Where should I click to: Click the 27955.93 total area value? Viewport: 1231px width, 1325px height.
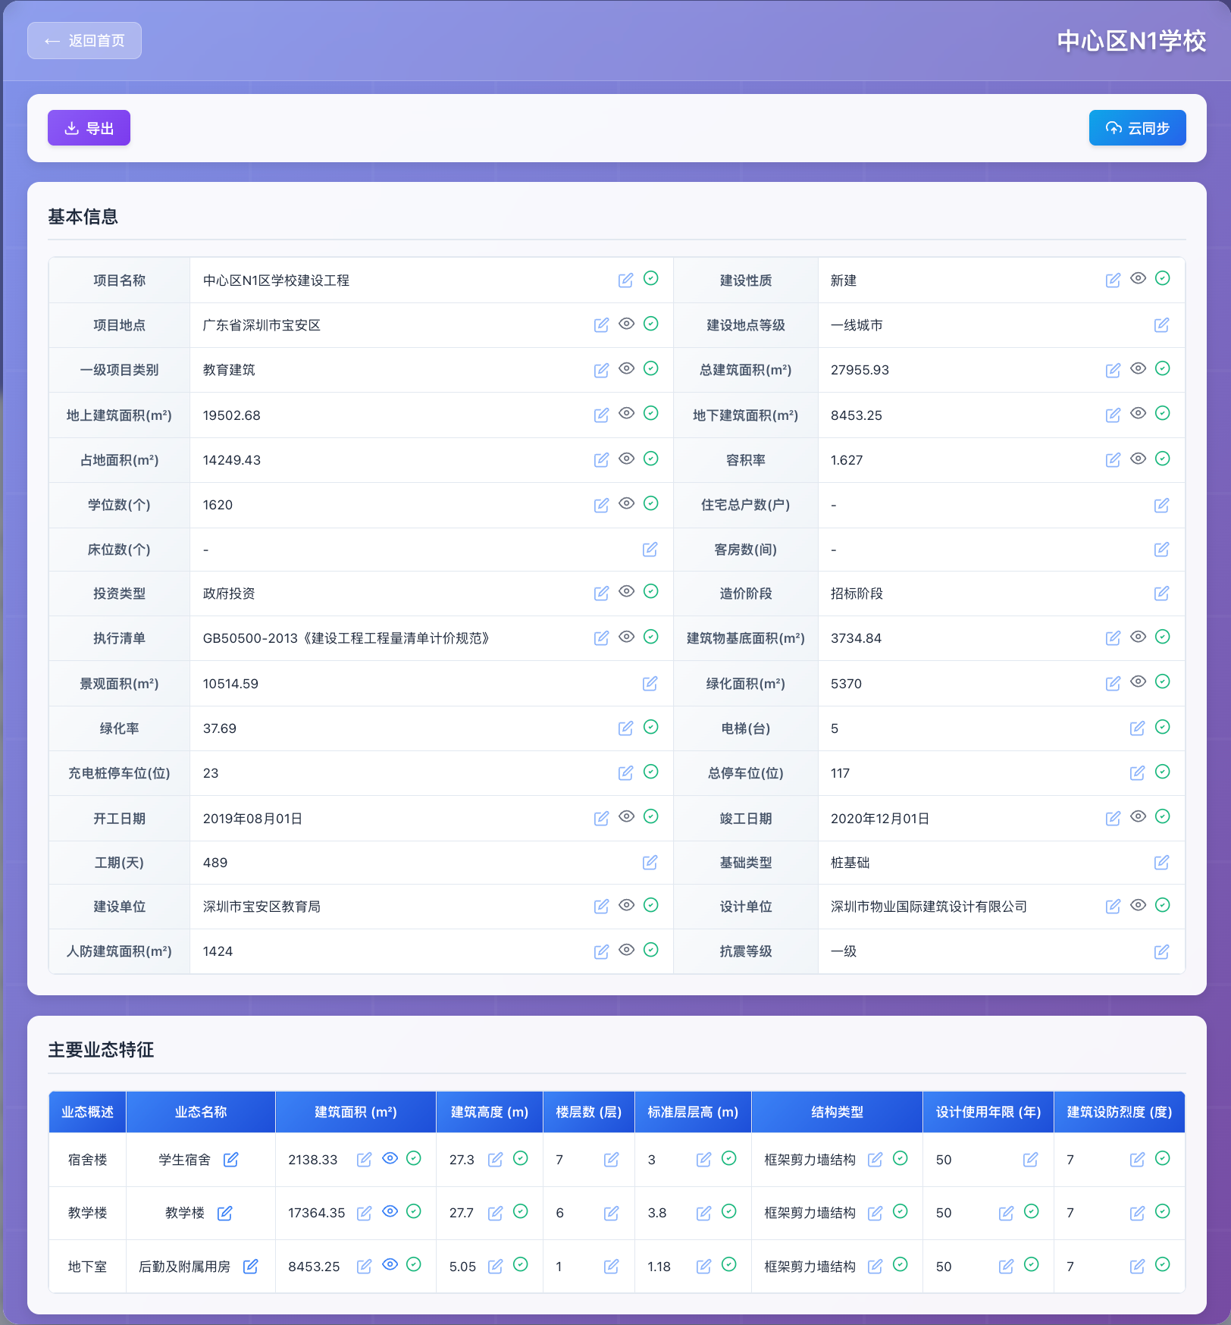[x=860, y=370]
